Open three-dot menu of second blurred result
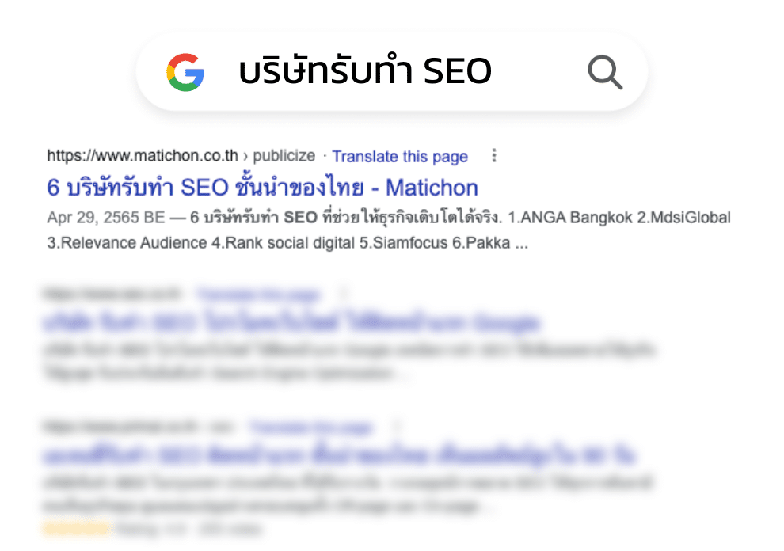This screenshot has width=784, height=551. click(x=343, y=294)
